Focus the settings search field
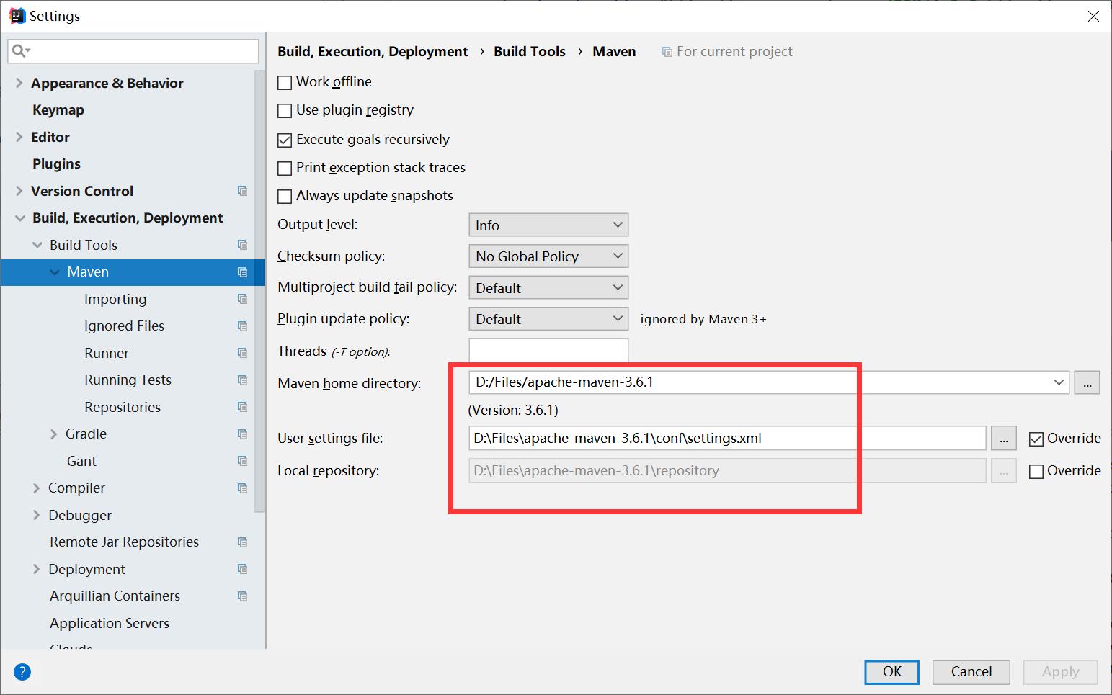 pos(133,51)
